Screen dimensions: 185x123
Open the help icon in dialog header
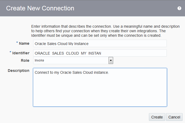pyautogui.click(x=179, y=8)
